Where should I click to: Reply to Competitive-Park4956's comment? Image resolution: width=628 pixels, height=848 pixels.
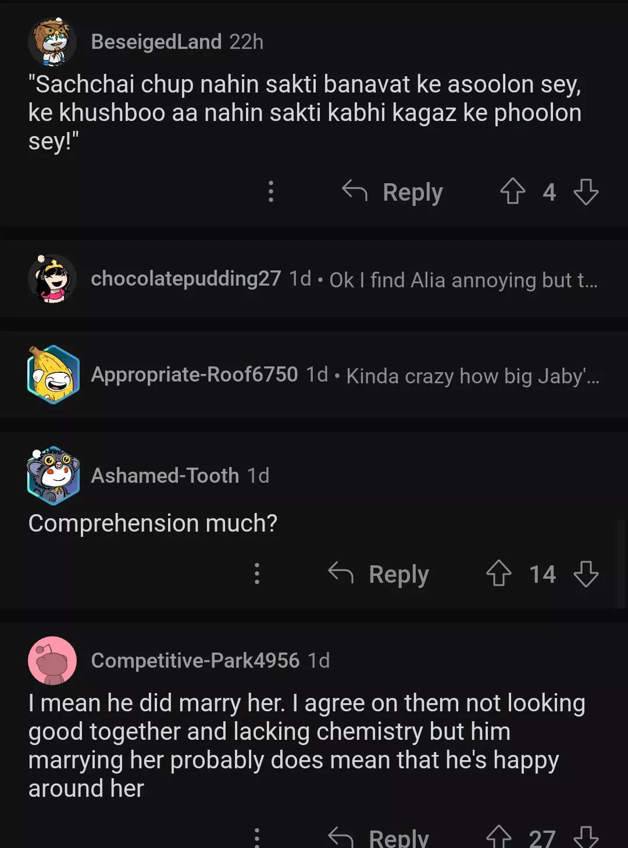click(379, 838)
